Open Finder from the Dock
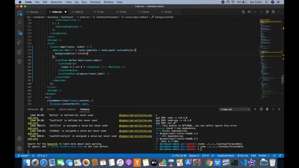This screenshot has height=168, width=299. [27, 163]
